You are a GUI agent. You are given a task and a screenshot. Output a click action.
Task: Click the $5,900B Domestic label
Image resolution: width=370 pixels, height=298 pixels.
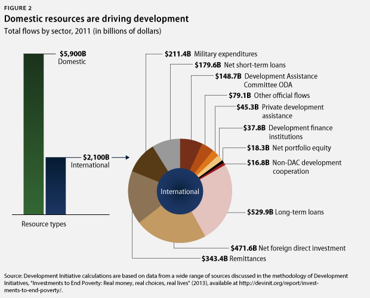tap(73, 57)
